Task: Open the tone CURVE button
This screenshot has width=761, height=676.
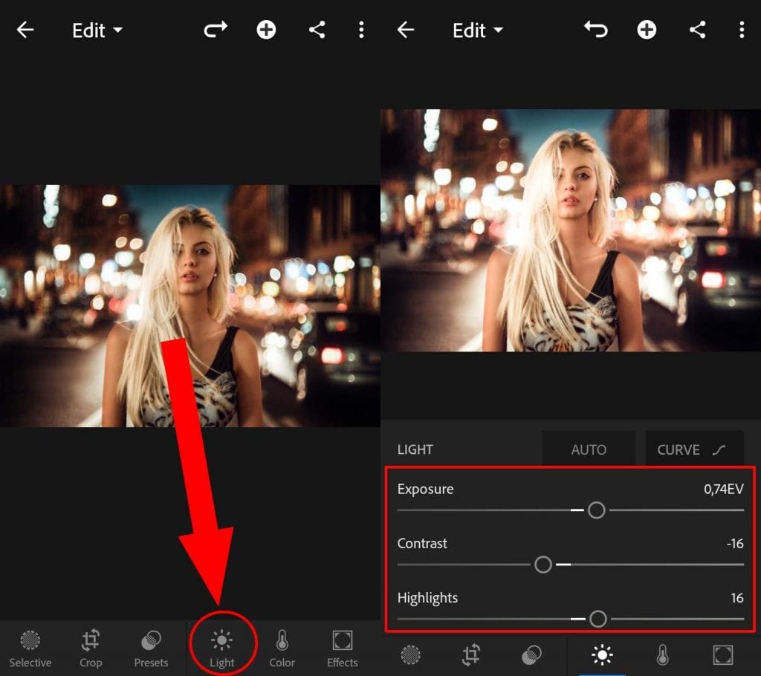Action: click(694, 449)
